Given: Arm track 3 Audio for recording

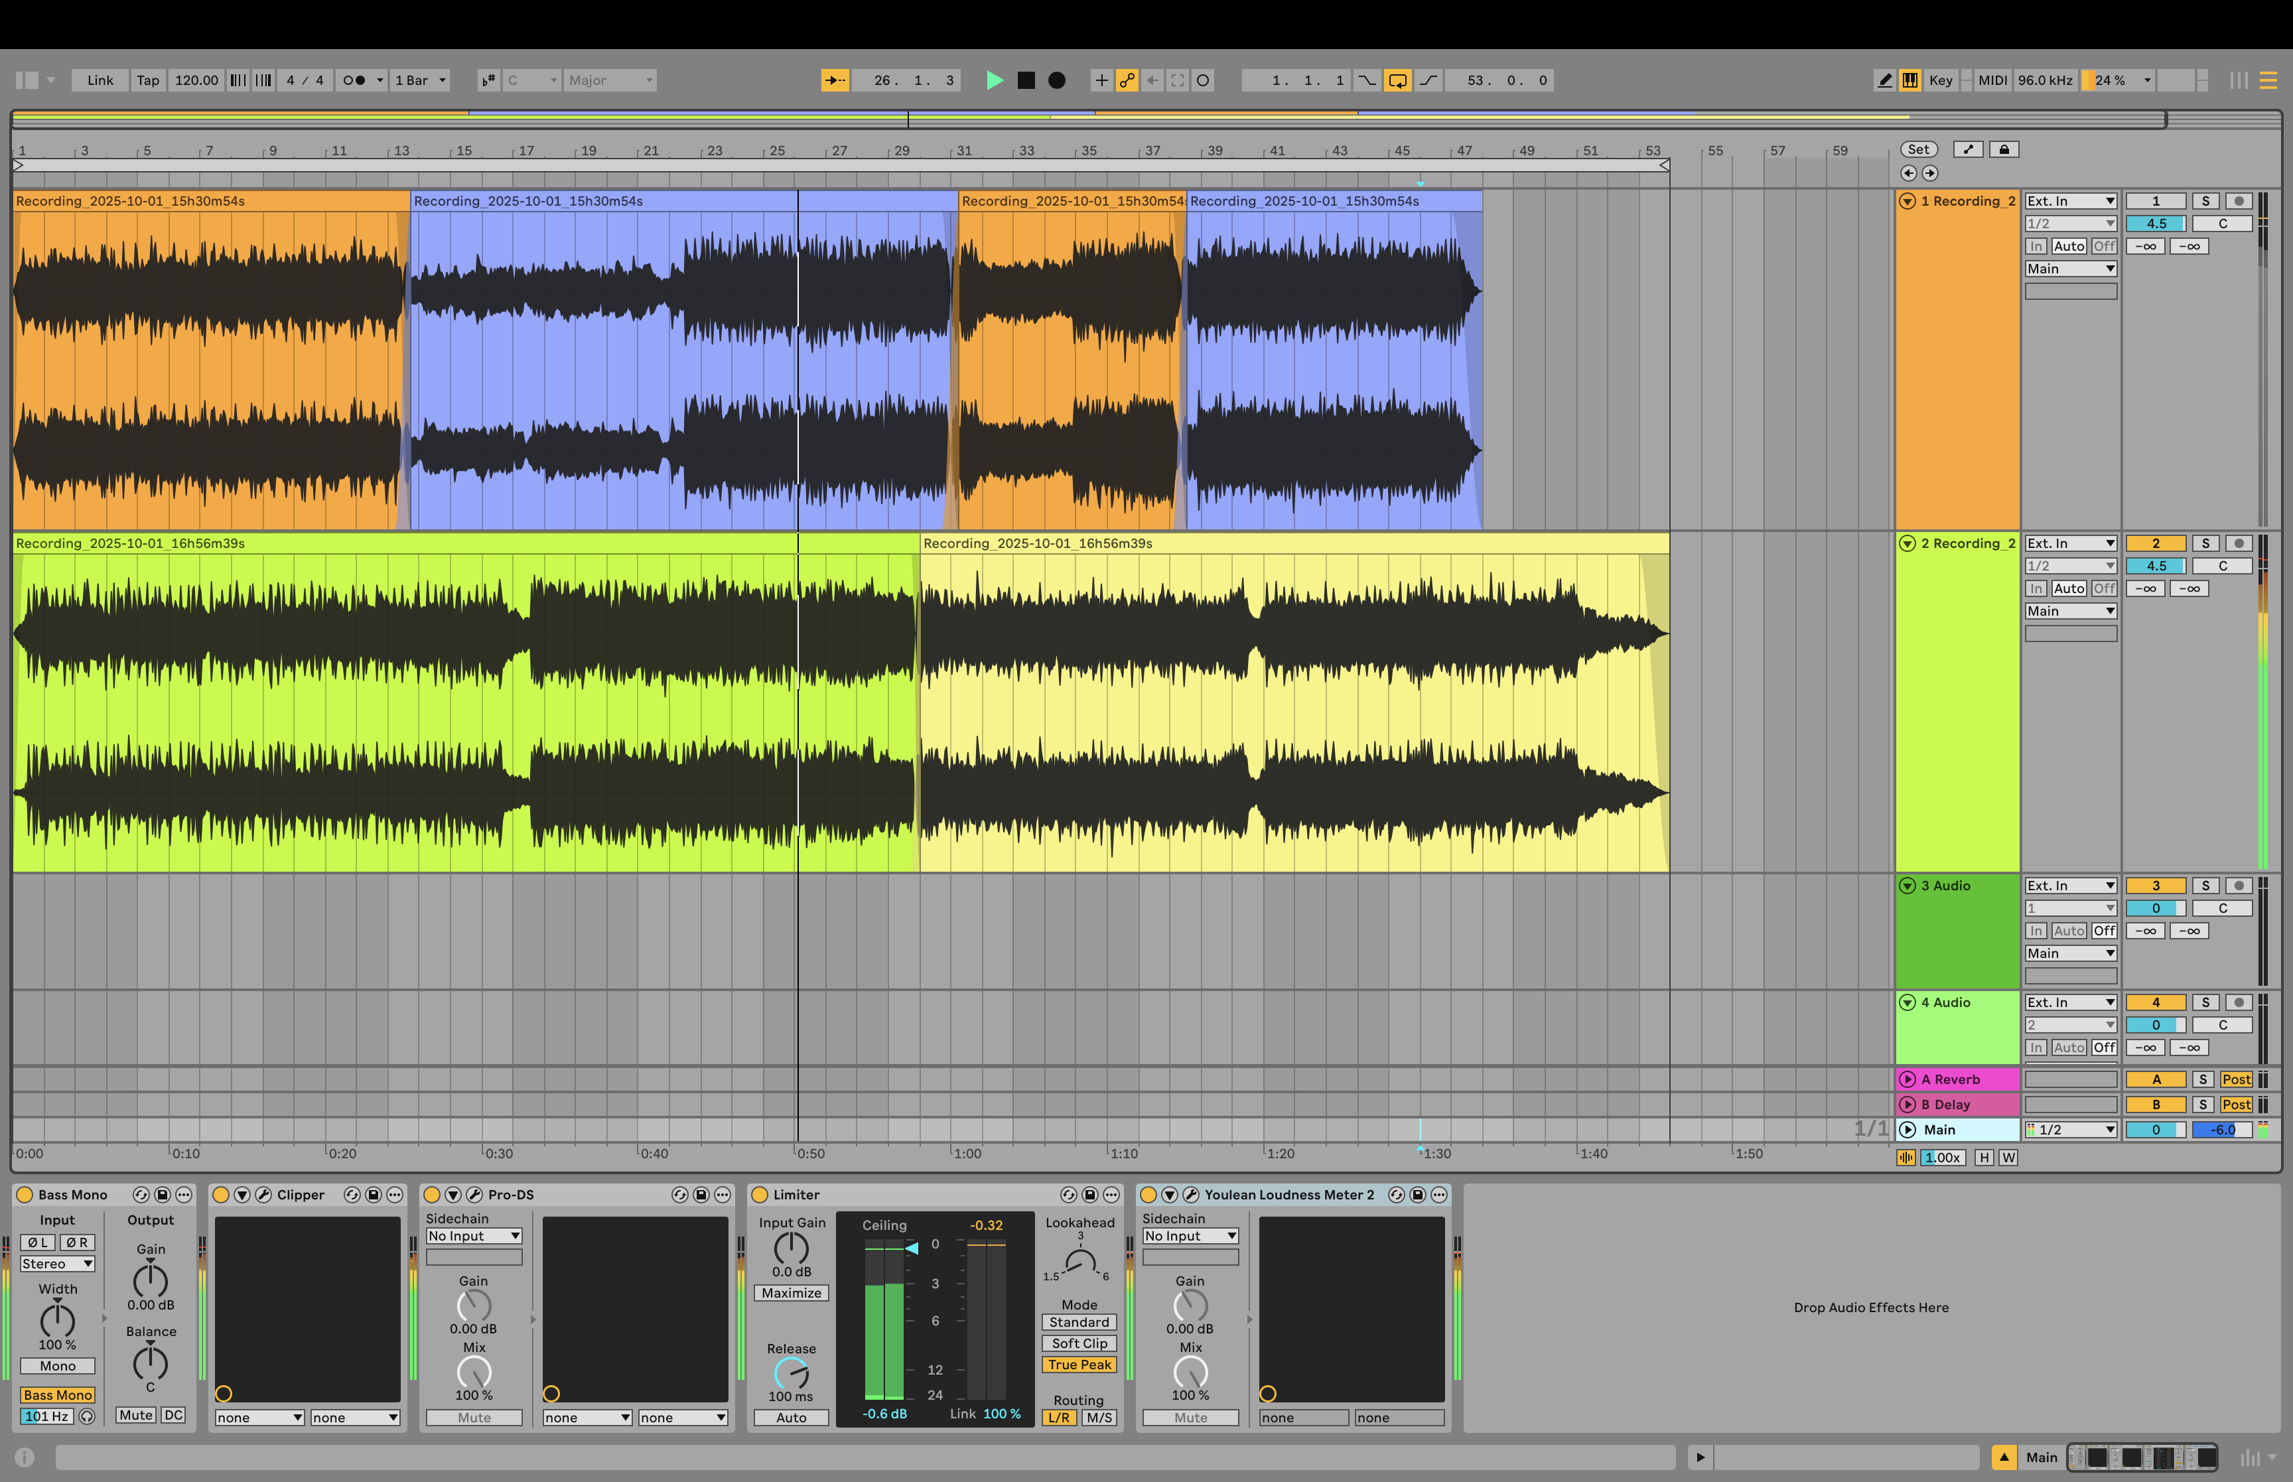Looking at the screenshot, I should point(2239,886).
